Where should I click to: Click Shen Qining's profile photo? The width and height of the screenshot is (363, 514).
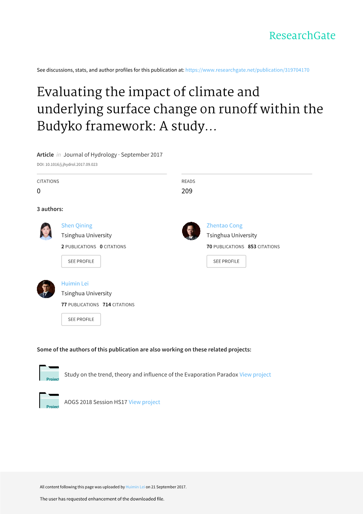[x=46, y=231]
